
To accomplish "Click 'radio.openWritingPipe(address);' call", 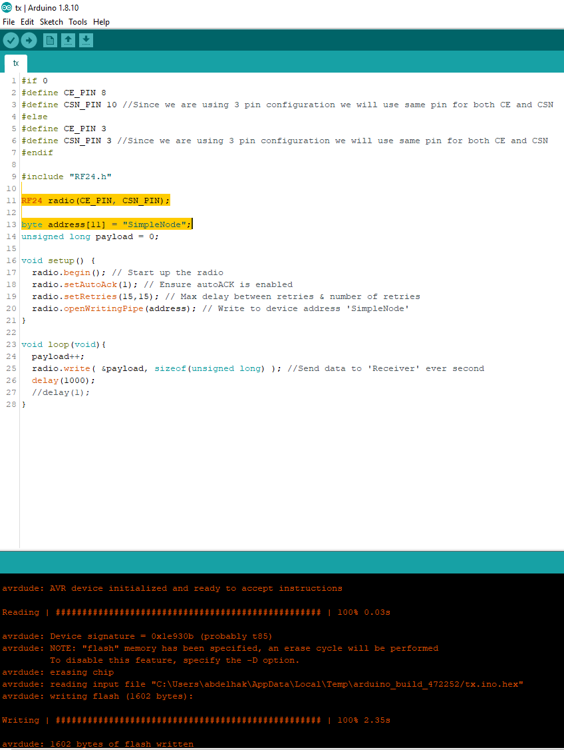I will pyautogui.click(x=114, y=308).
